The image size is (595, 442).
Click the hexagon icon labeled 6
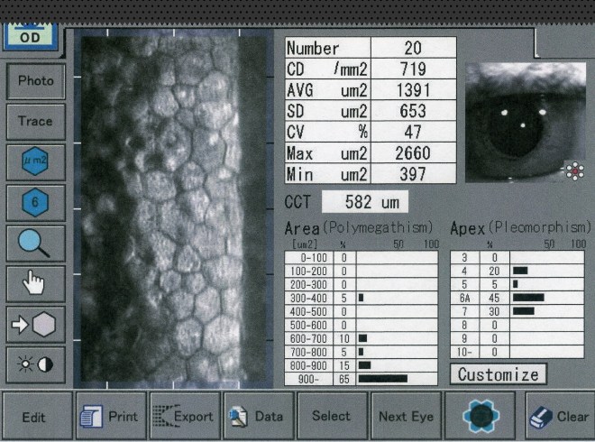(x=35, y=203)
